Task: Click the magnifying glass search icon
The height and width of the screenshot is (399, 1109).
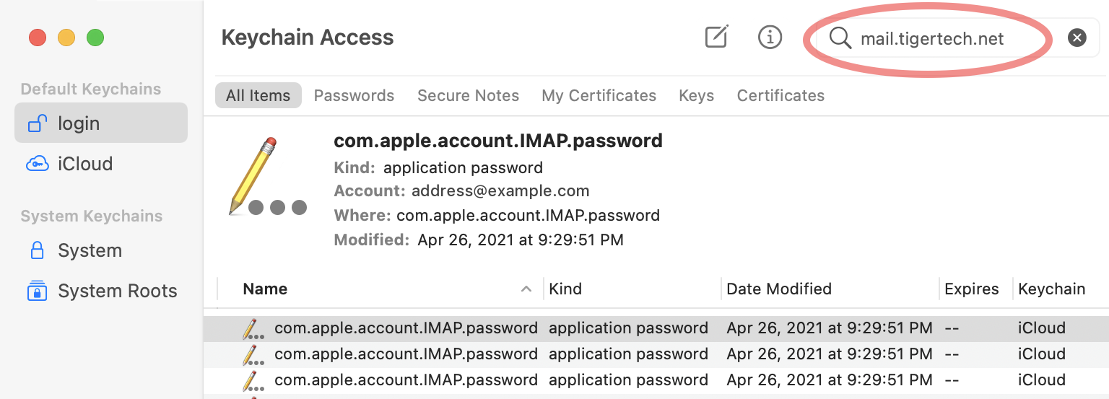Action: pyautogui.click(x=840, y=38)
